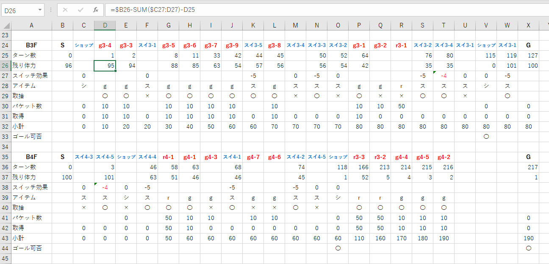Click the three-dot handle beside the Name Box
549x264 pixels.
pos(51,9)
